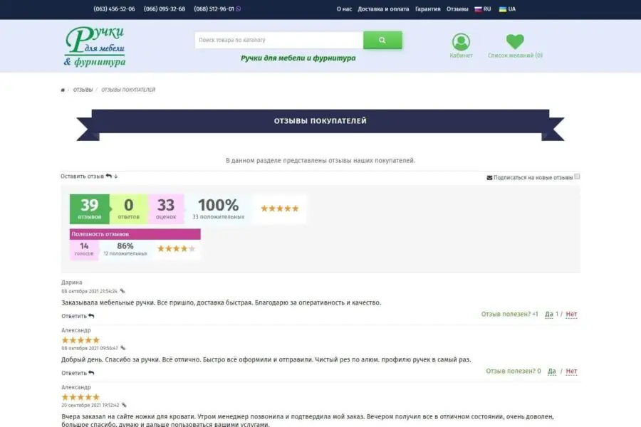Open the О нас page link
This screenshot has width=641, height=427.
(x=344, y=9)
